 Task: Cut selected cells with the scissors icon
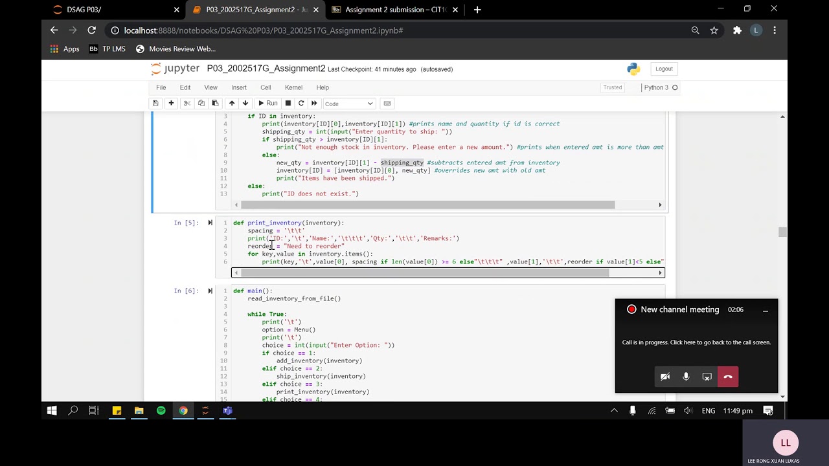[187, 104]
